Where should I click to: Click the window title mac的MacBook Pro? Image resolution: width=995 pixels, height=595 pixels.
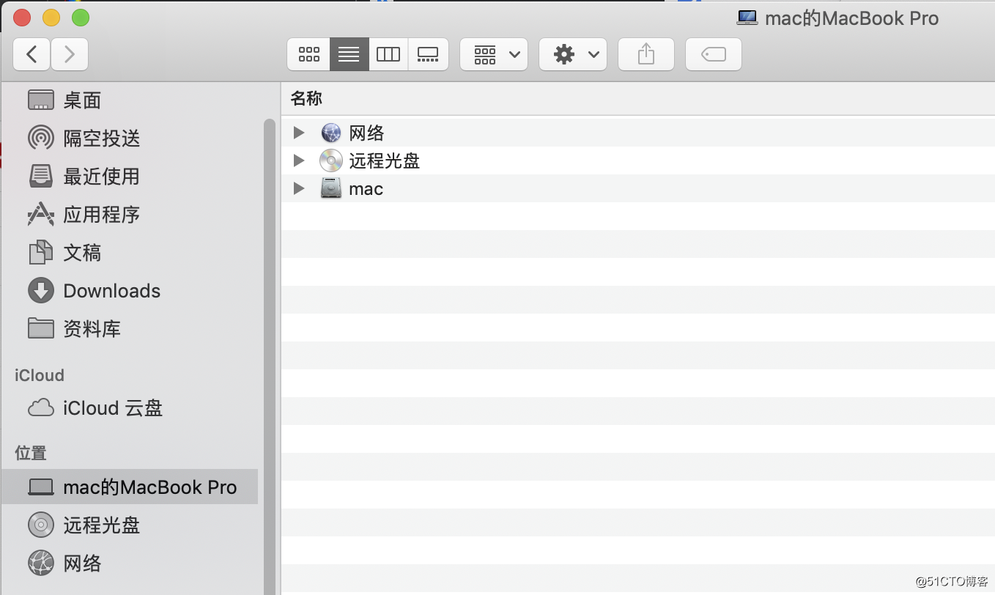852,18
